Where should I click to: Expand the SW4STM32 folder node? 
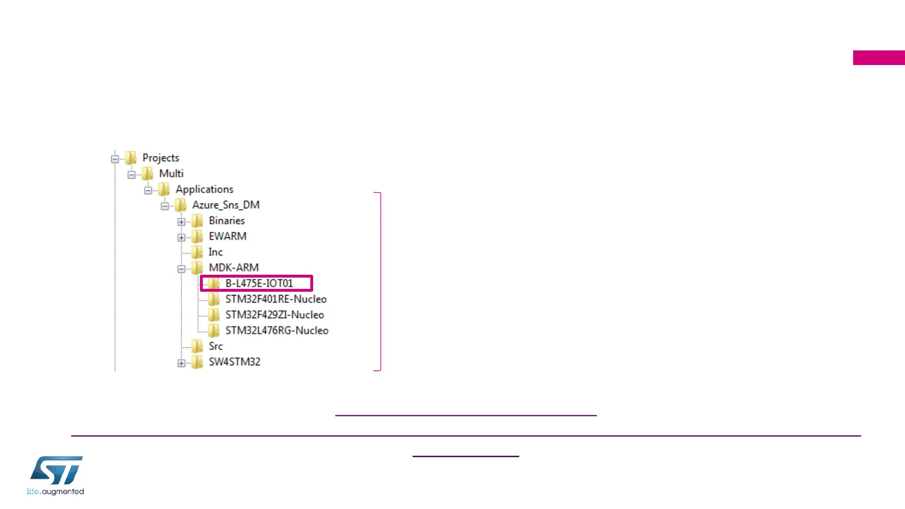tap(181, 363)
